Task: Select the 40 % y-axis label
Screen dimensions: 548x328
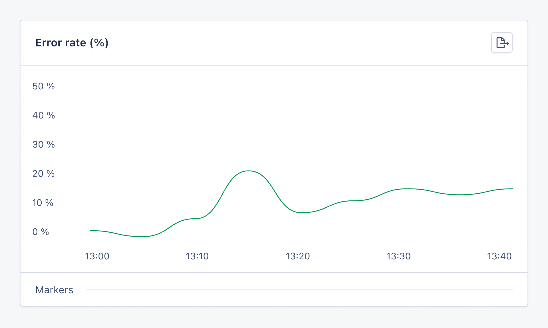Action: click(43, 115)
